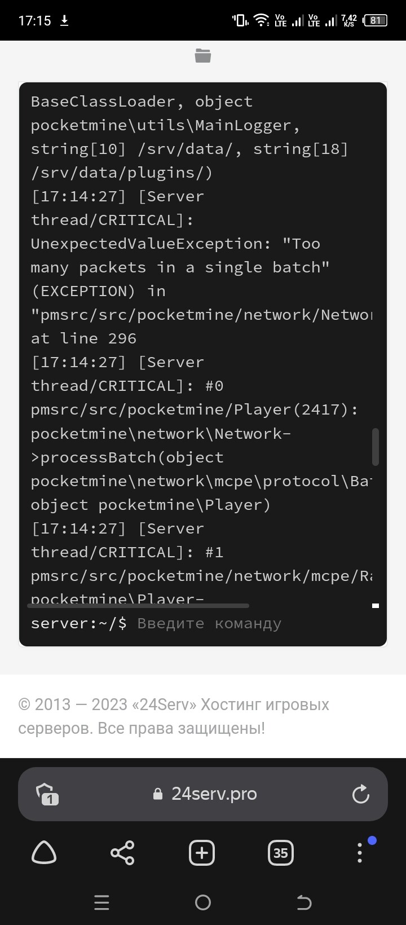Open the folder icon above the console
Image resolution: width=406 pixels, height=925 pixels.
coord(202,56)
